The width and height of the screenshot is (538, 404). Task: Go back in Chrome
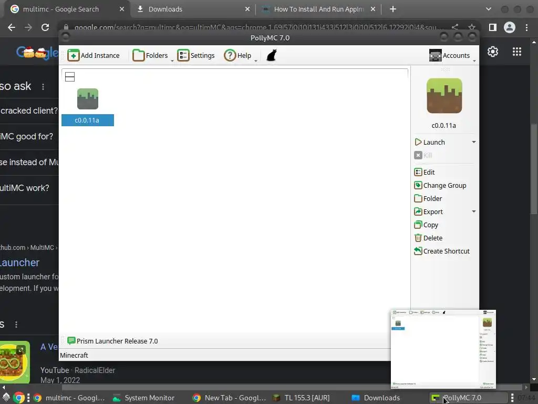pyautogui.click(x=12, y=27)
